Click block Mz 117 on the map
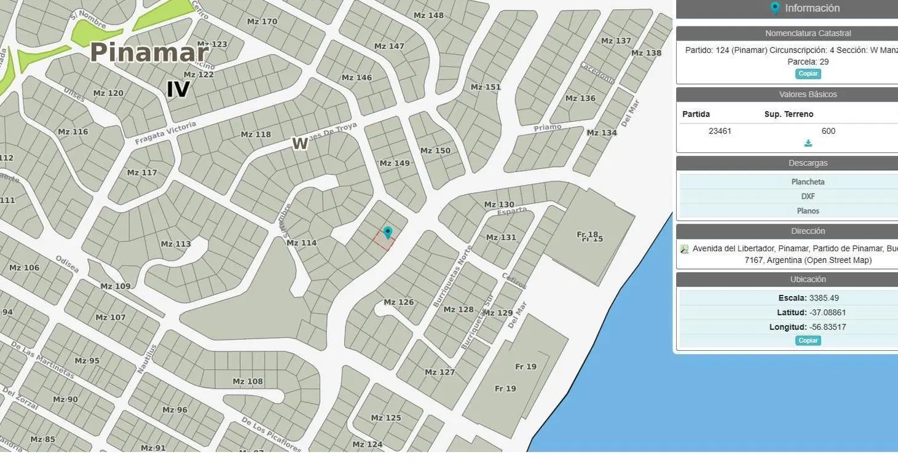This screenshot has height=470, width=898. coord(142,173)
